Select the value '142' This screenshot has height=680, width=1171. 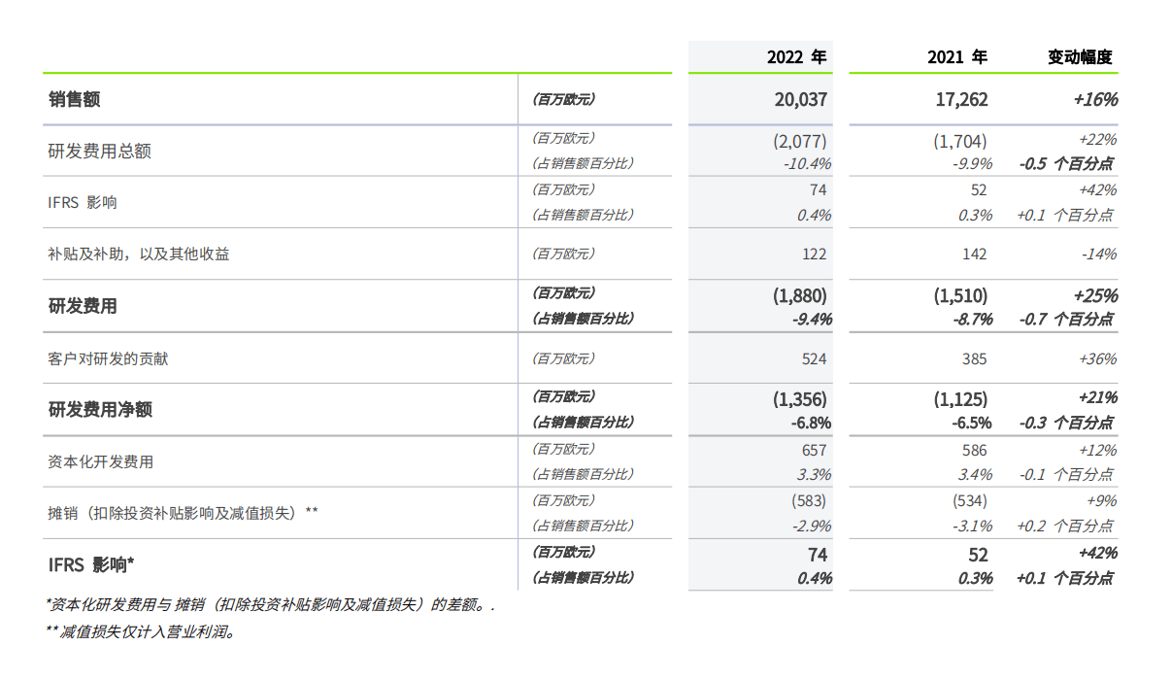tap(975, 255)
